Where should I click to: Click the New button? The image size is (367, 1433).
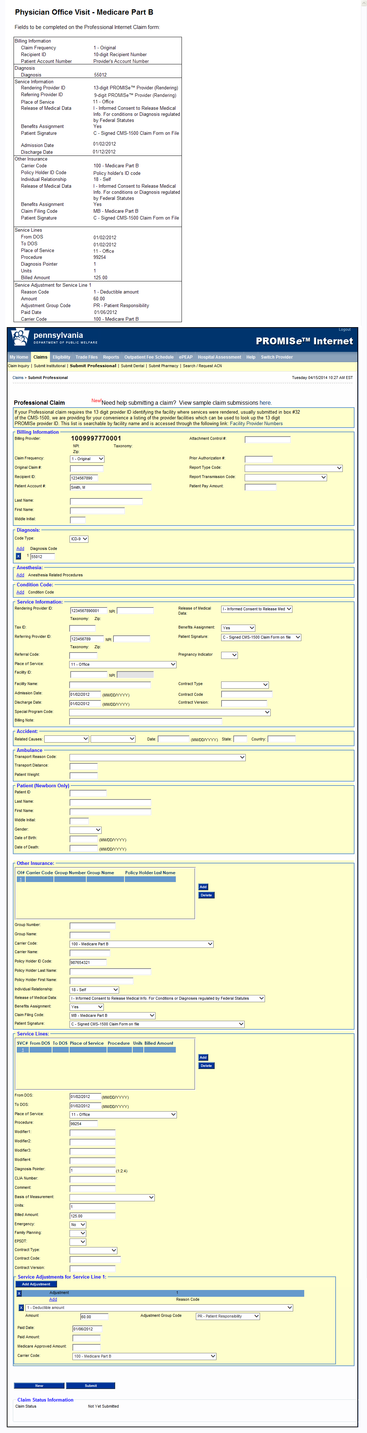pyautogui.click(x=39, y=1386)
